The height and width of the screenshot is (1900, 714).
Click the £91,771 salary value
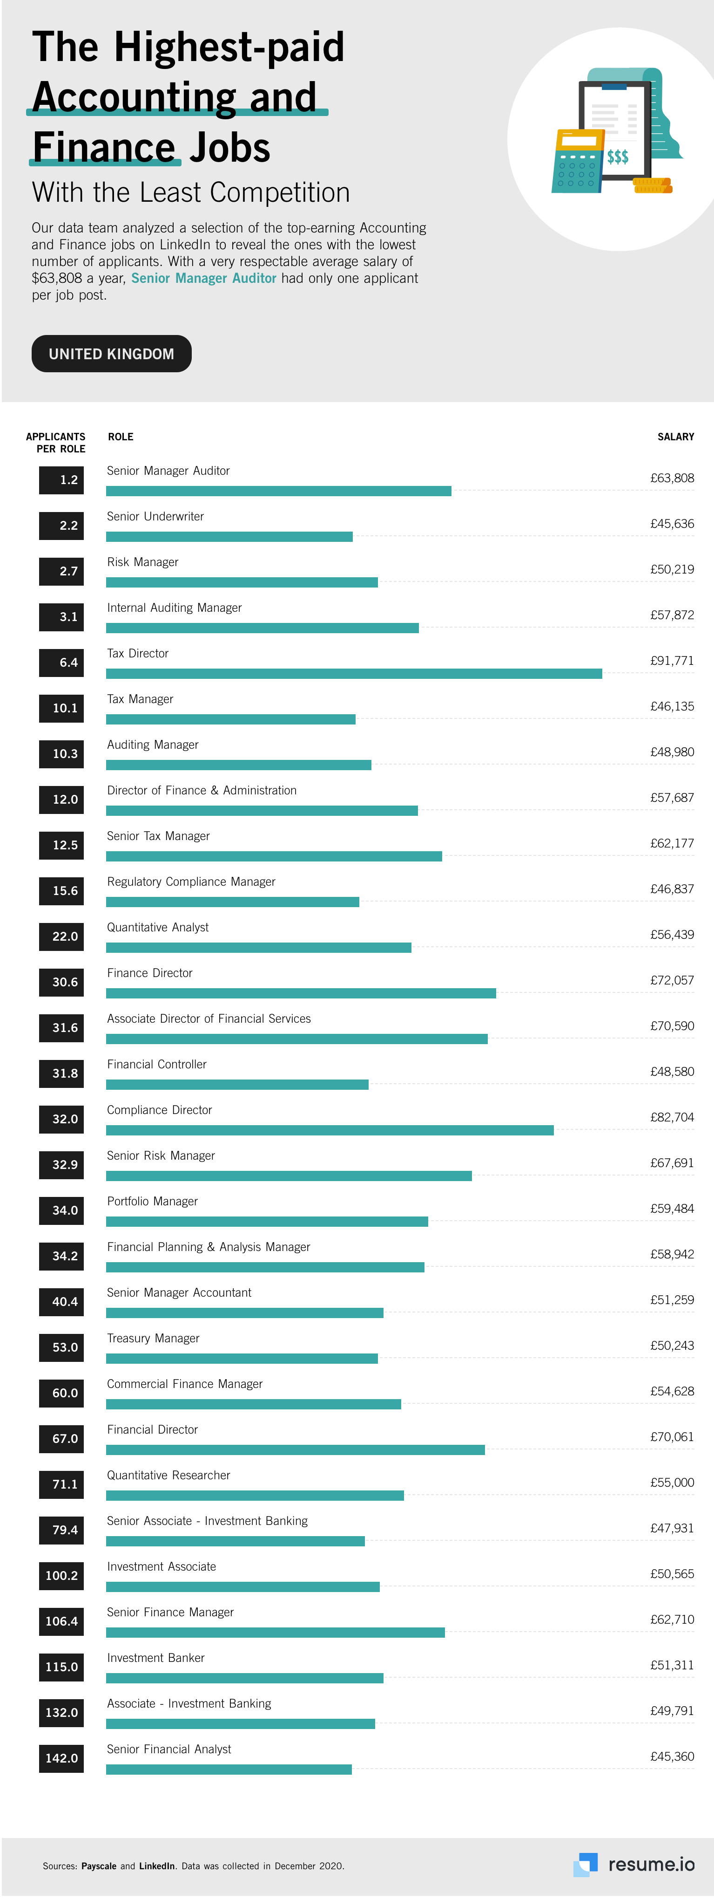click(x=671, y=661)
